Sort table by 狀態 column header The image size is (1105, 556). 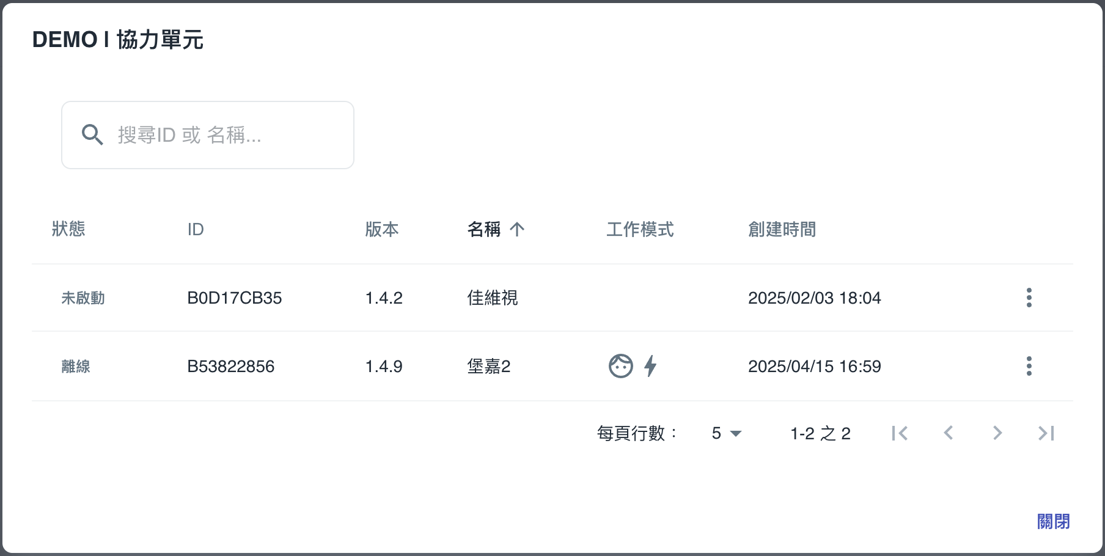[x=68, y=229]
